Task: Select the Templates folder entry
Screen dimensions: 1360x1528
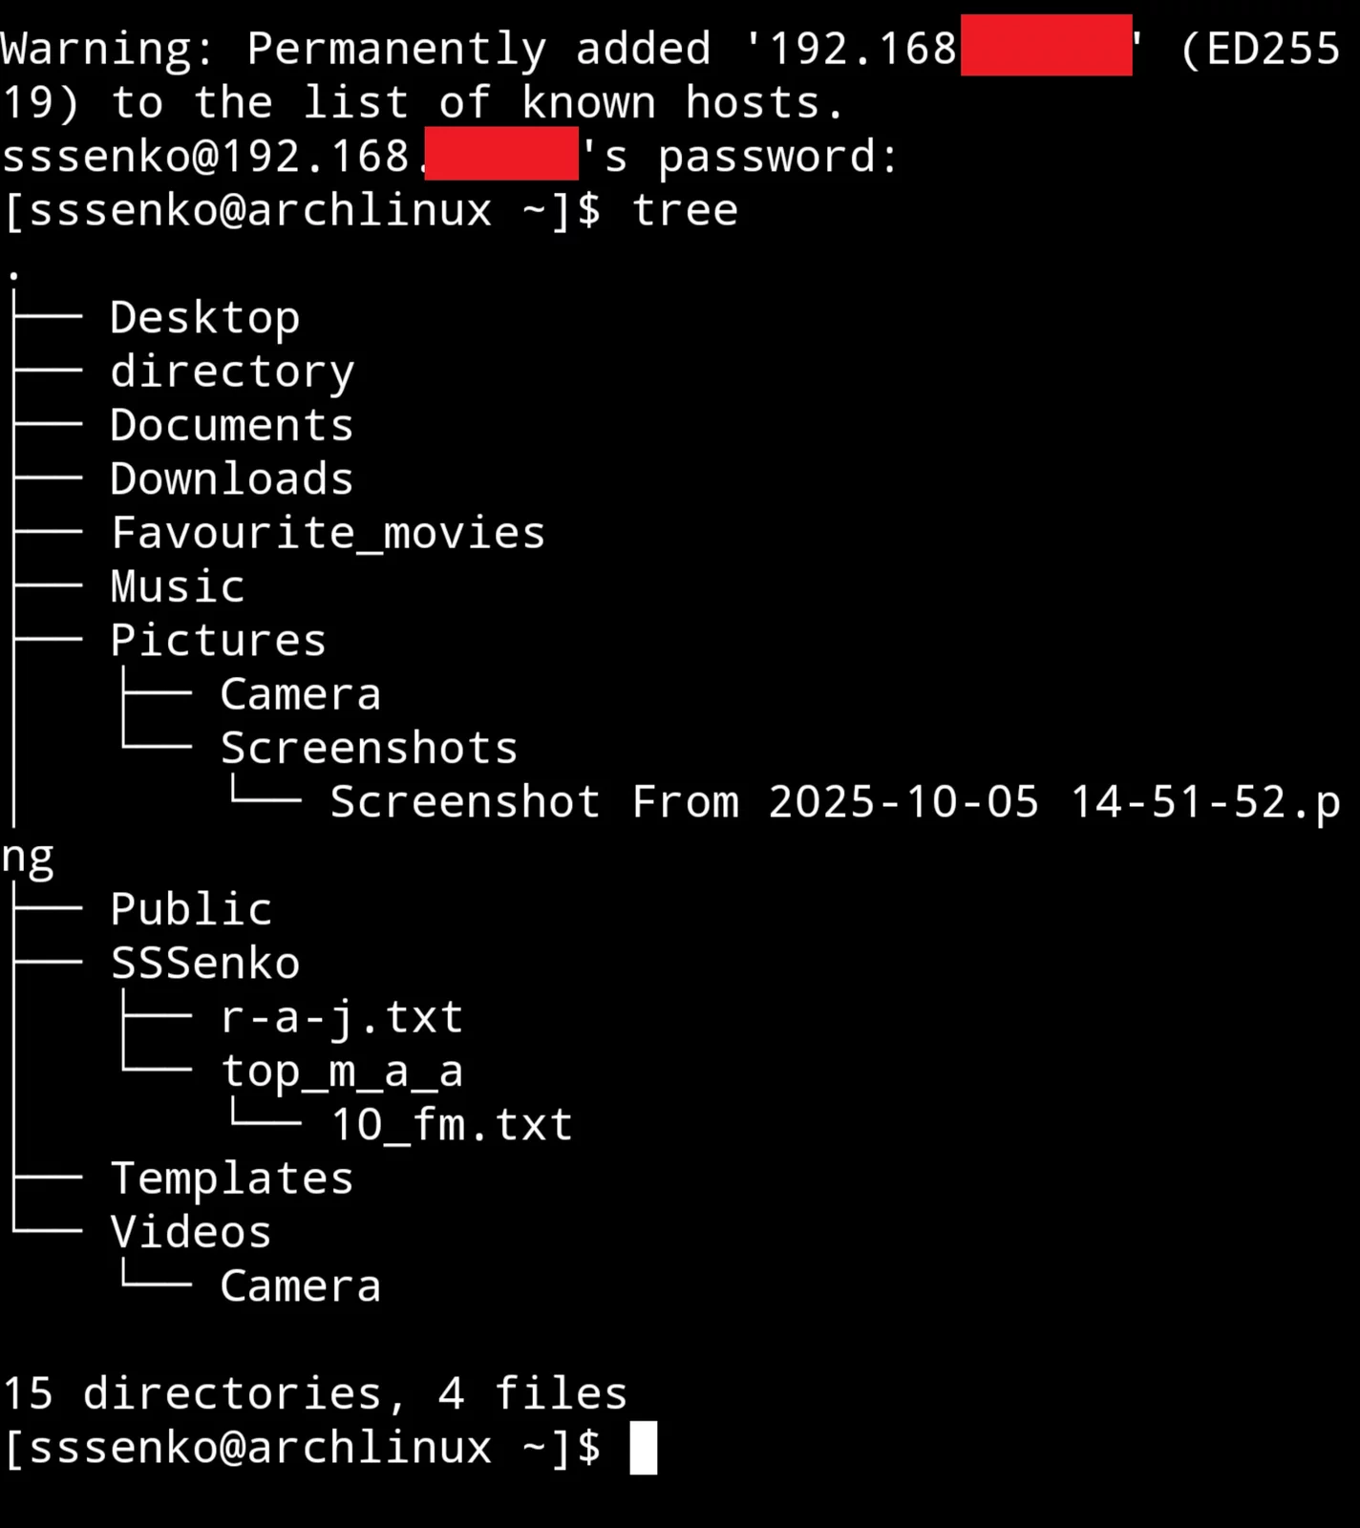Action: [x=232, y=1178]
